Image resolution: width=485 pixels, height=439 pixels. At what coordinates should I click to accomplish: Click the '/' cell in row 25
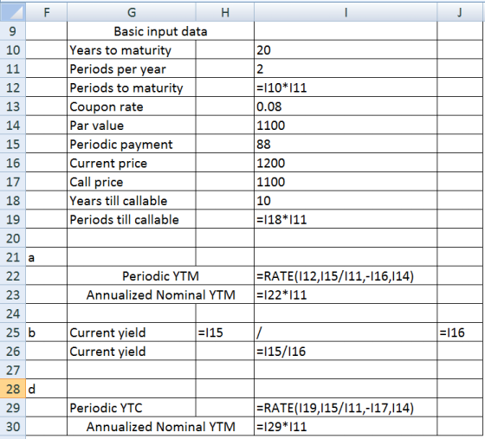tap(346, 332)
